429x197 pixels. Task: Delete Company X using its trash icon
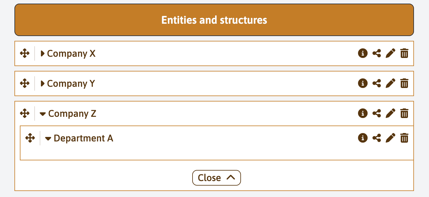(404, 53)
